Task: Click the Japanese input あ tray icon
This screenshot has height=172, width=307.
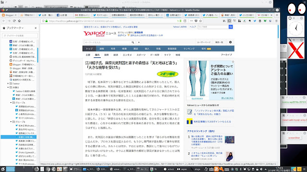Action: 216,169
